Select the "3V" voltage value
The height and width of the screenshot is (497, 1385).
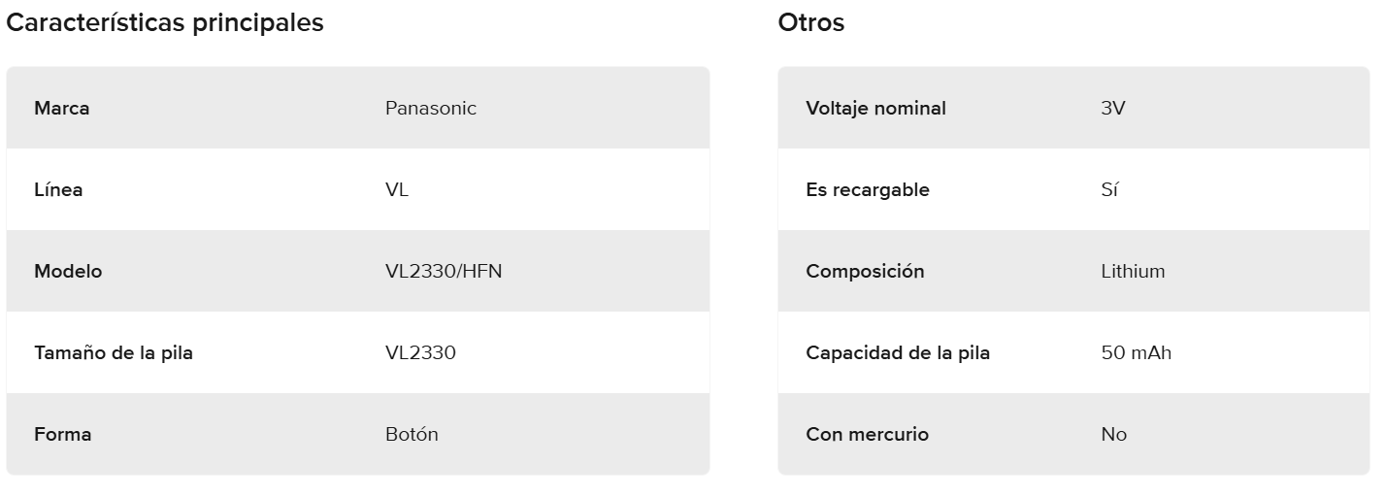(1113, 108)
